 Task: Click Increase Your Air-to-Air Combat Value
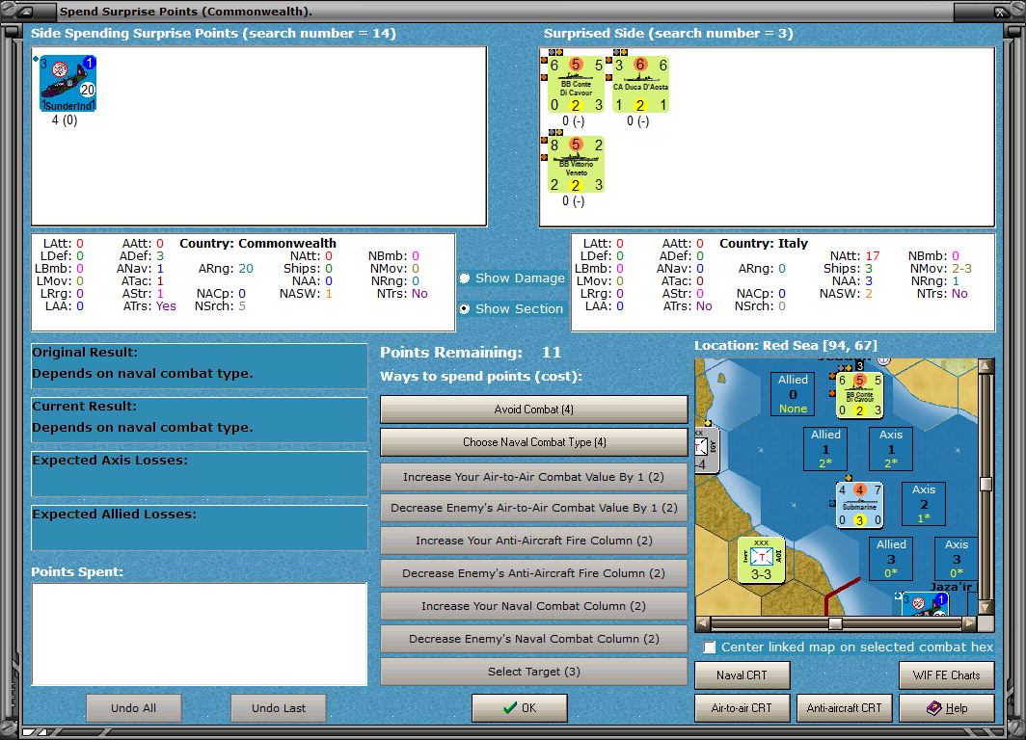[x=534, y=477]
